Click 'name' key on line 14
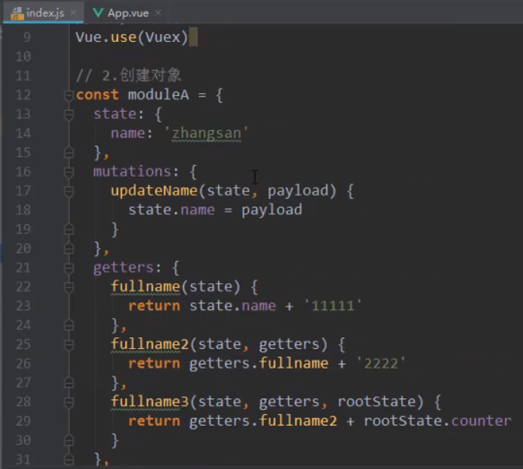This screenshot has height=469, width=523. pyautogui.click(x=128, y=133)
